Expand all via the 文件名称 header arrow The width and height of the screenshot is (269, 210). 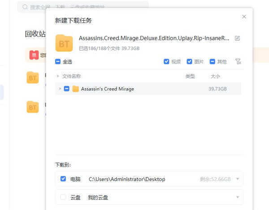[58, 77]
